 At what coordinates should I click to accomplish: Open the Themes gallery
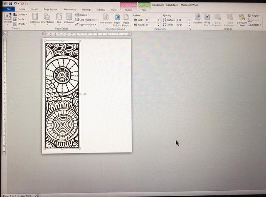7,19
